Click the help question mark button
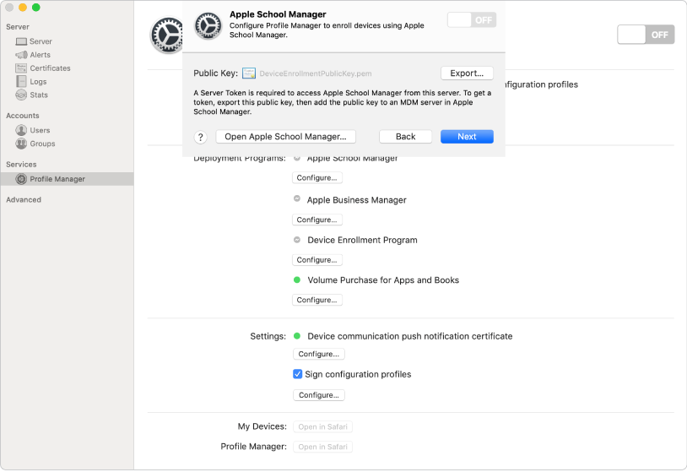The width and height of the screenshot is (687, 472). pos(201,137)
